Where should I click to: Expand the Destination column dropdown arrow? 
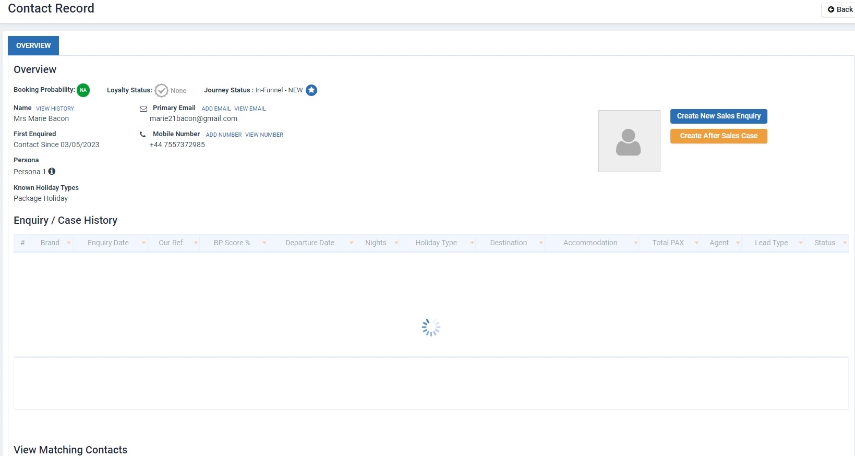541,243
